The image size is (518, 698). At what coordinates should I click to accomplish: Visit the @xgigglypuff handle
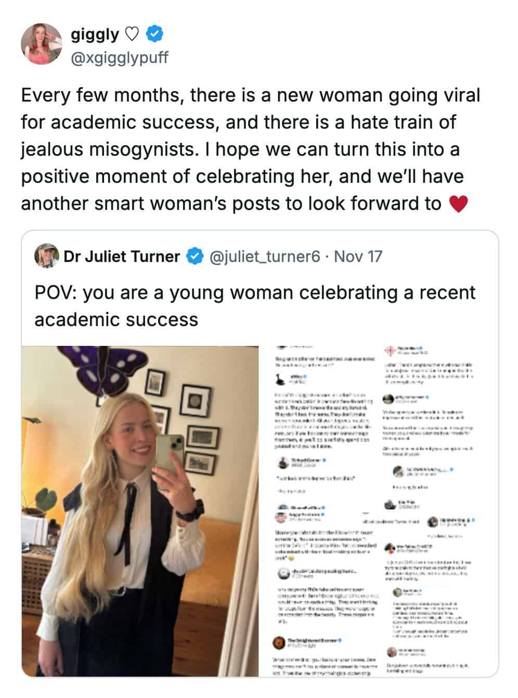coord(119,57)
